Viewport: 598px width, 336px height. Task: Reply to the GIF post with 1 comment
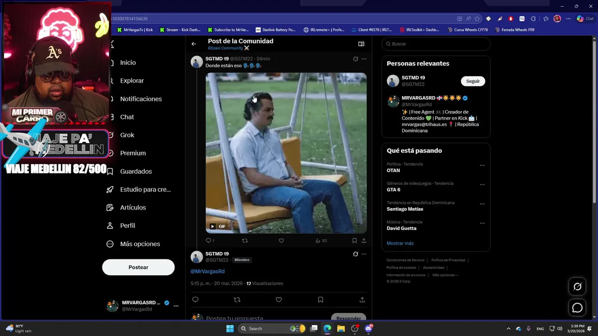210,241
